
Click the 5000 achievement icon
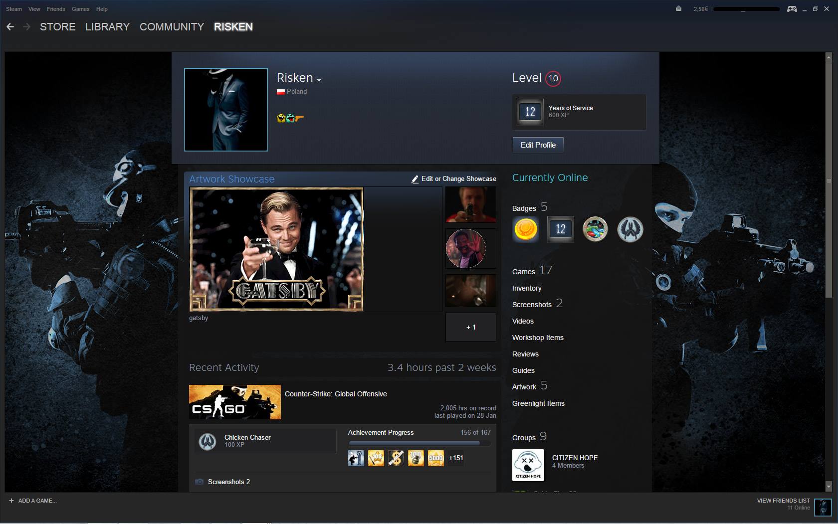(435, 458)
